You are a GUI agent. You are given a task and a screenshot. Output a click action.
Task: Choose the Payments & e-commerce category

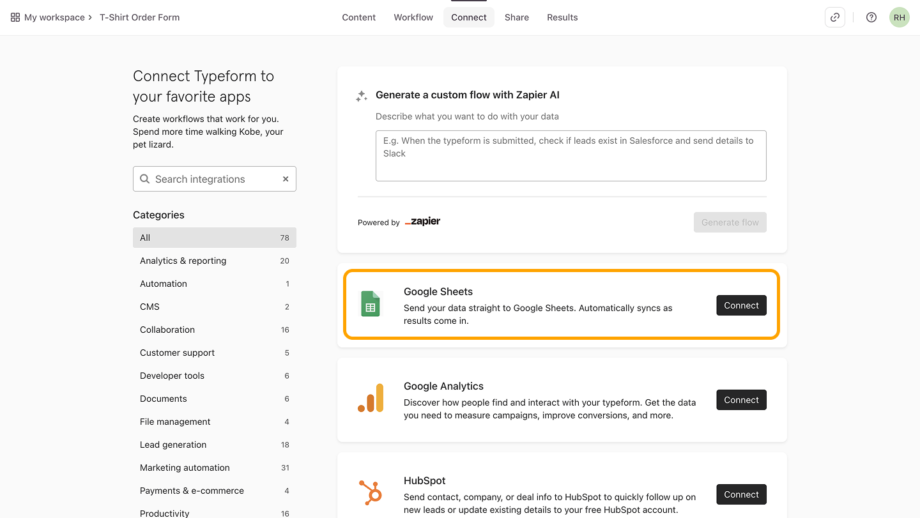215,491
